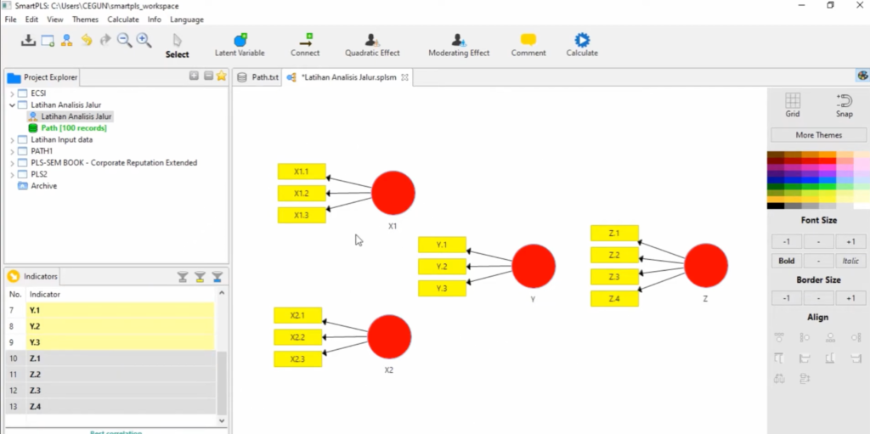Click the Redo arrow icon
Viewport: 870px width, 434px height.
(105, 40)
